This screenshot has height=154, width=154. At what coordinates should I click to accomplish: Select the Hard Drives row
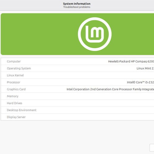coord(77,103)
